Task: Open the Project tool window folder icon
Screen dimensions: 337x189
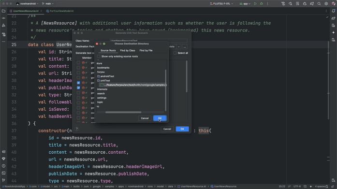Action: (x=4, y=11)
